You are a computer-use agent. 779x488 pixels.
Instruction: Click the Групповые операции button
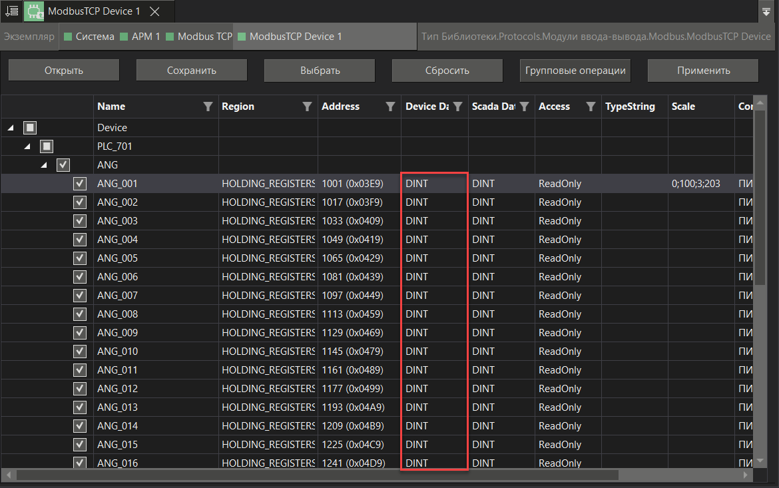[x=575, y=71]
